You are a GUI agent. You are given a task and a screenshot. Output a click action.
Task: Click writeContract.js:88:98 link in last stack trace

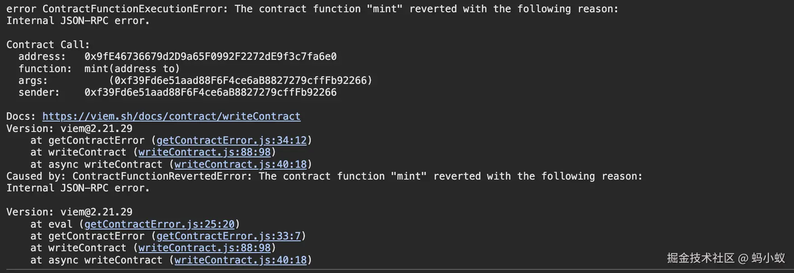tap(204, 248)
